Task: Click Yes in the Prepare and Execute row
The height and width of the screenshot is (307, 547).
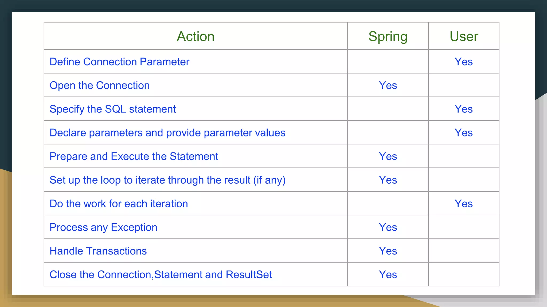Action: 388,156
